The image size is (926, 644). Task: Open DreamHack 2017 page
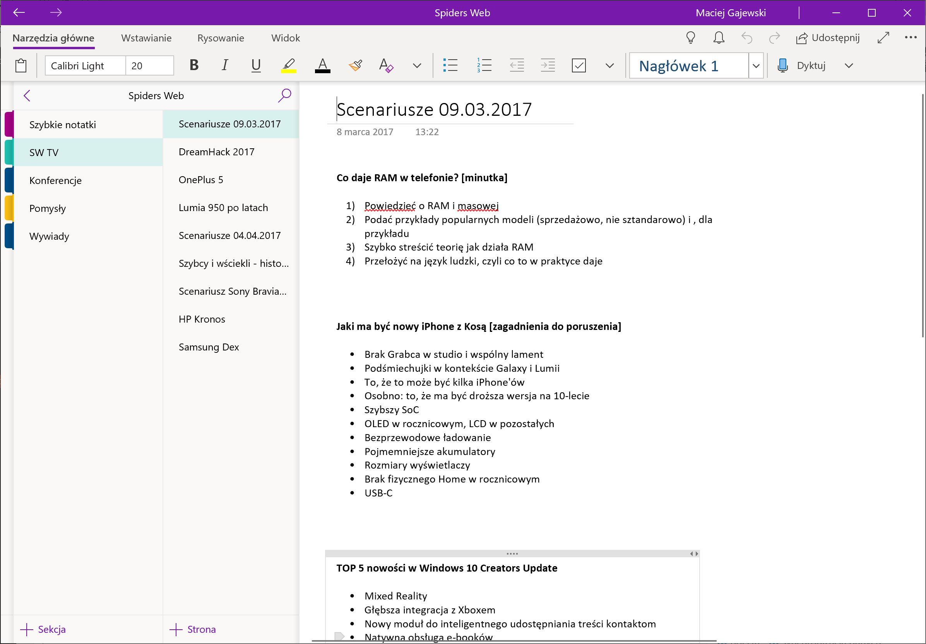tap(231, 152)
